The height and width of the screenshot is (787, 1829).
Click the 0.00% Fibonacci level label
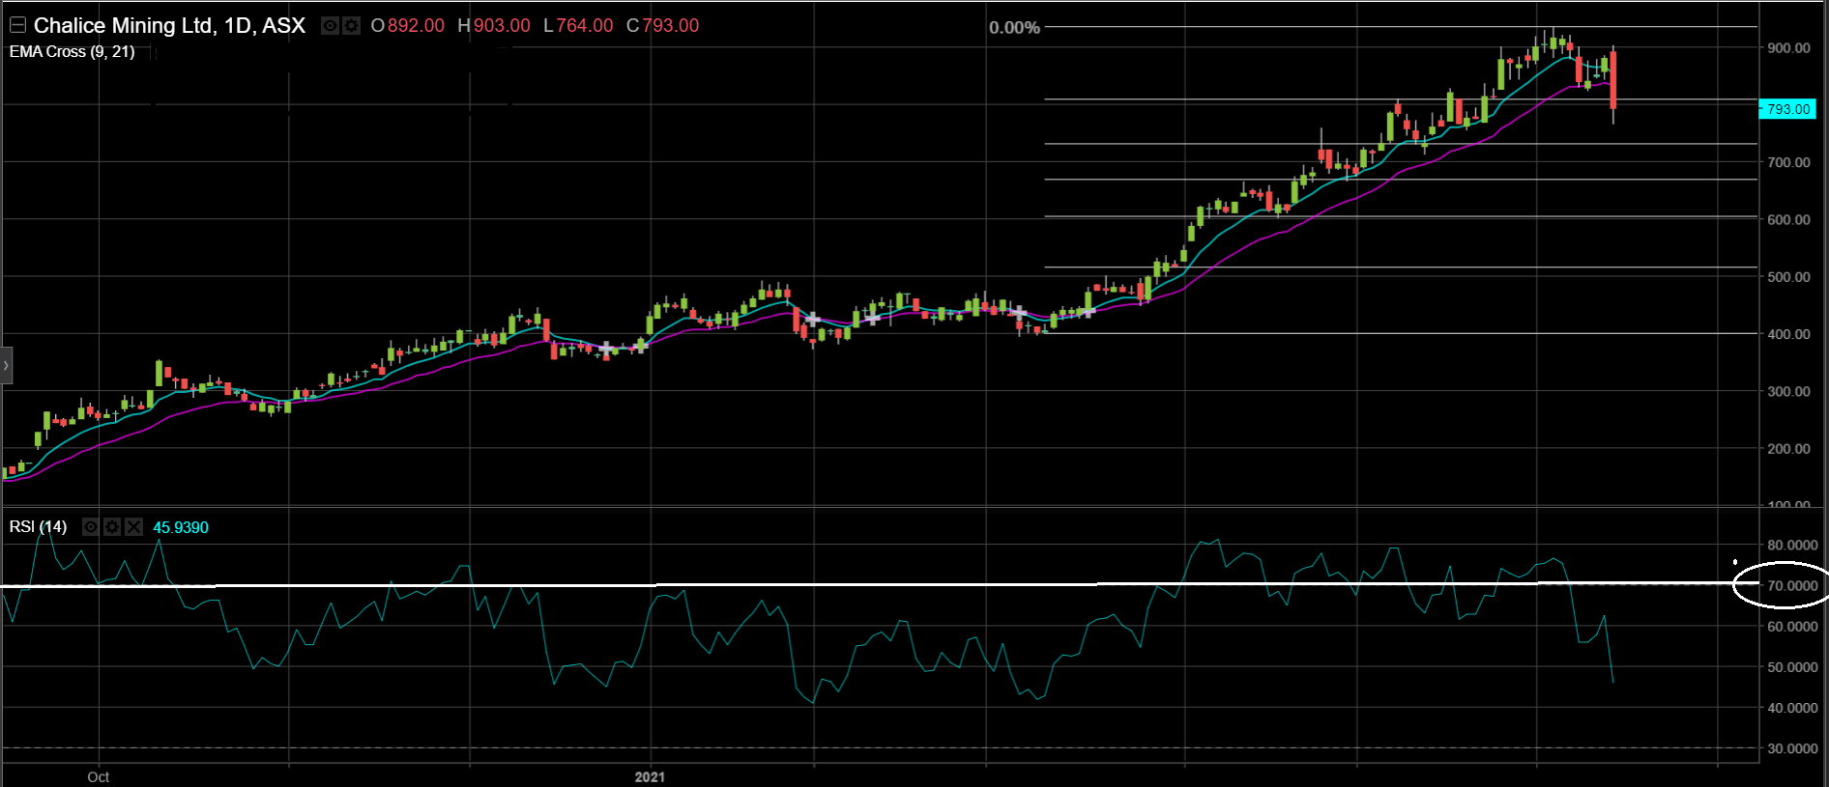[x=1014, y=28]
